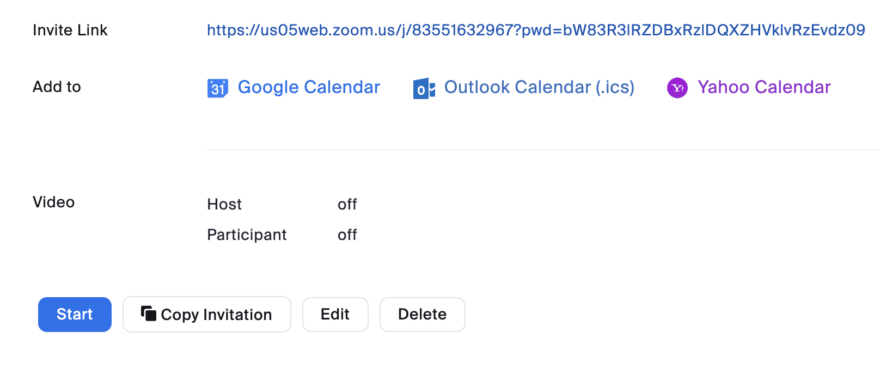Add meeting to Yahoo Calendar
Screen dimensions: 880x369
(765, 87)
